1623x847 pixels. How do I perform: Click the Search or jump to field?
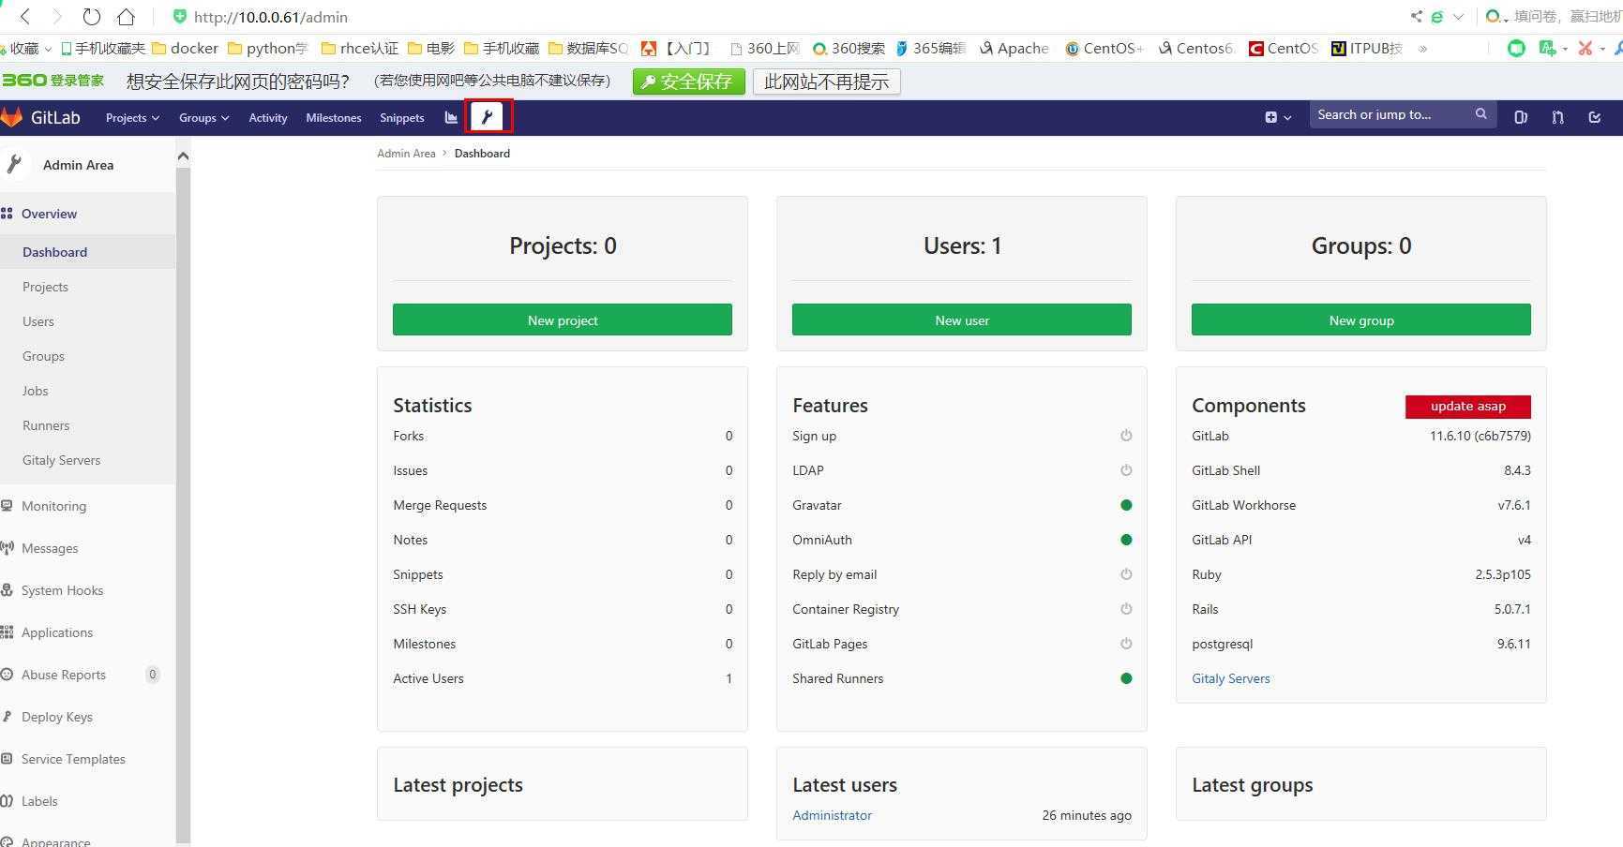click(1390, 114)
